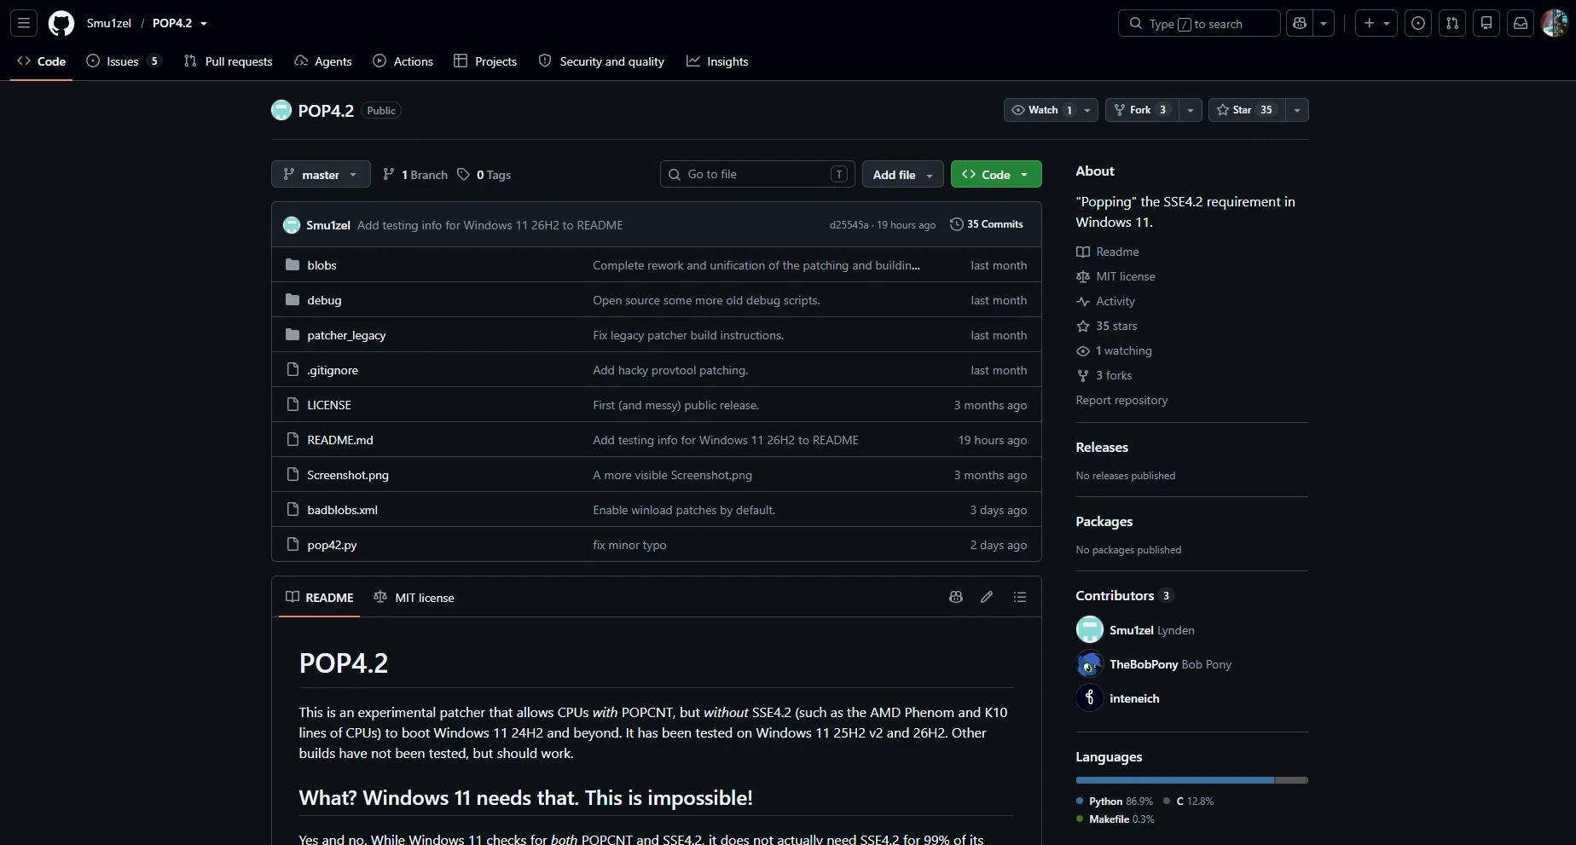The width and height of the screenshot is (1576, 845).
Task: Open commit hash d25545a
Action: (x=849, y=225)
